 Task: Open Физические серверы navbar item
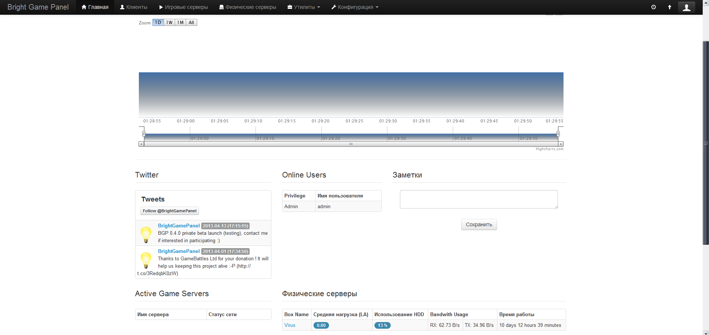click(247, 7)
